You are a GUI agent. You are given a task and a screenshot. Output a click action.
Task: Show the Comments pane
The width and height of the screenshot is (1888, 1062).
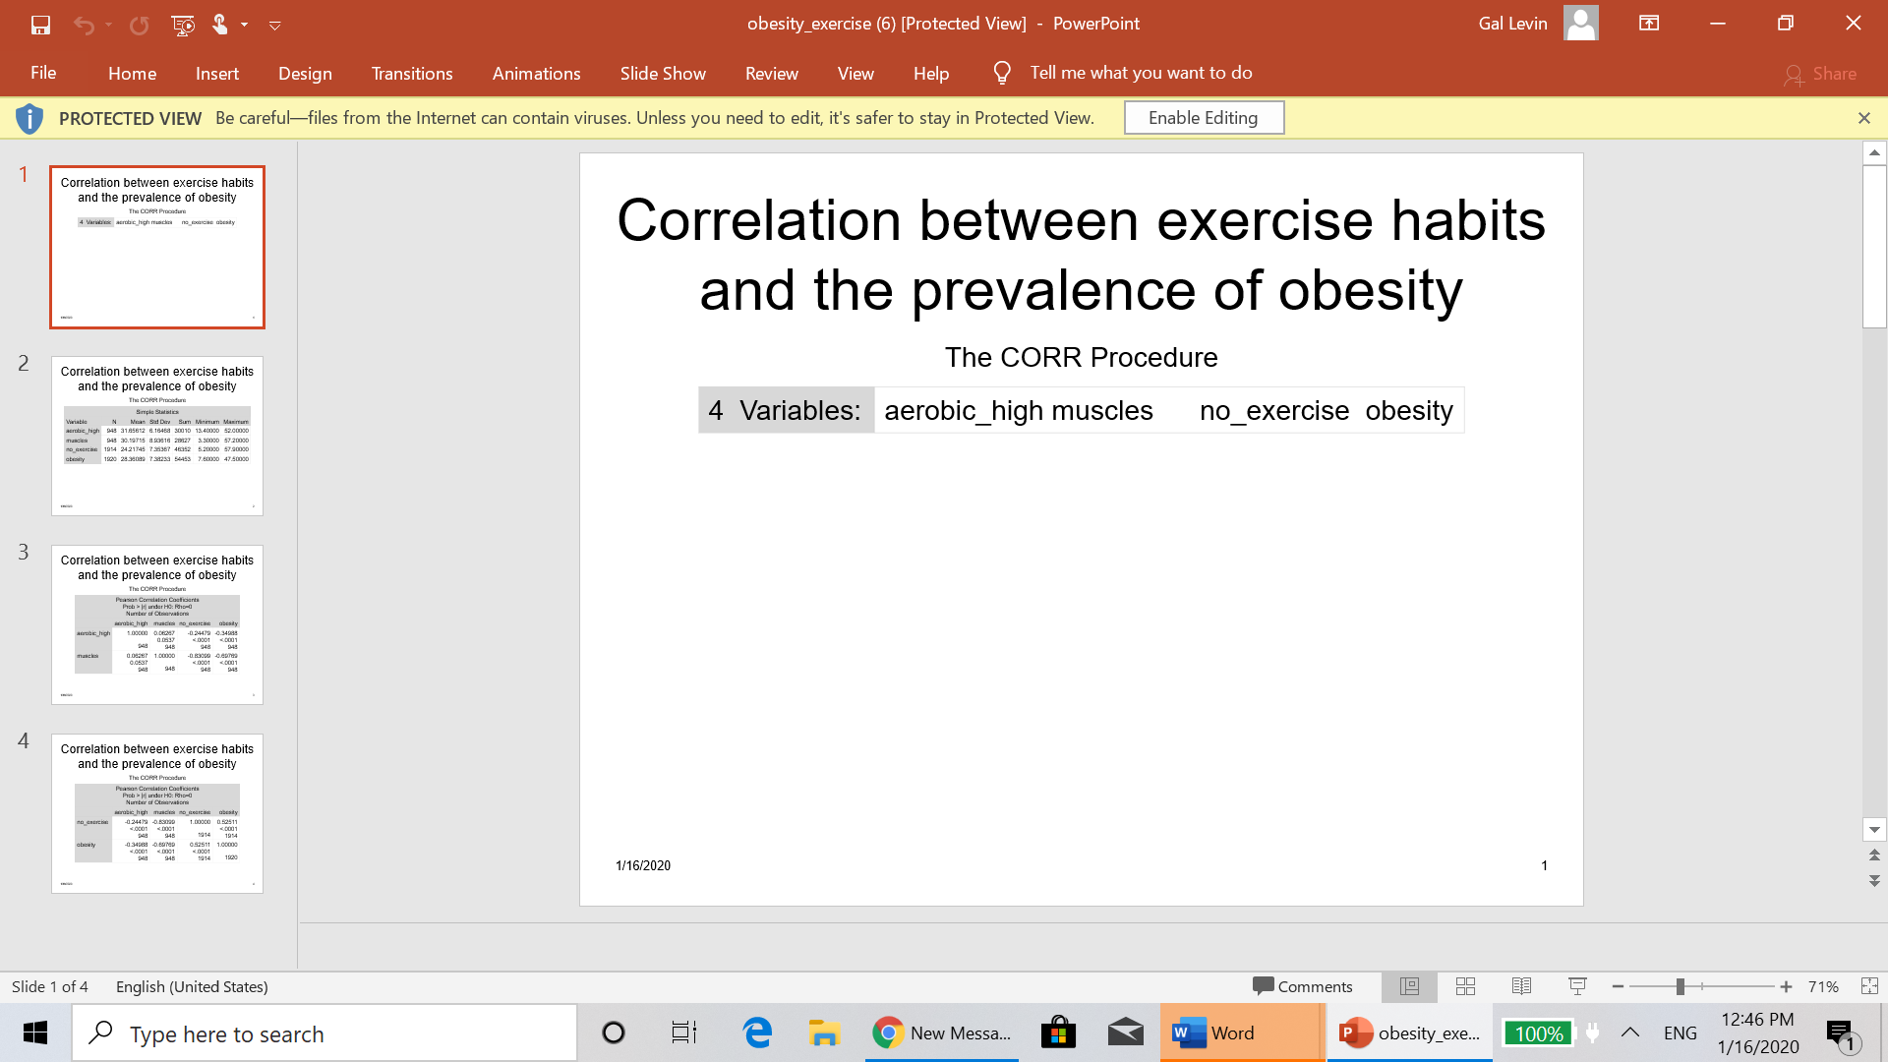(1303, 986)
